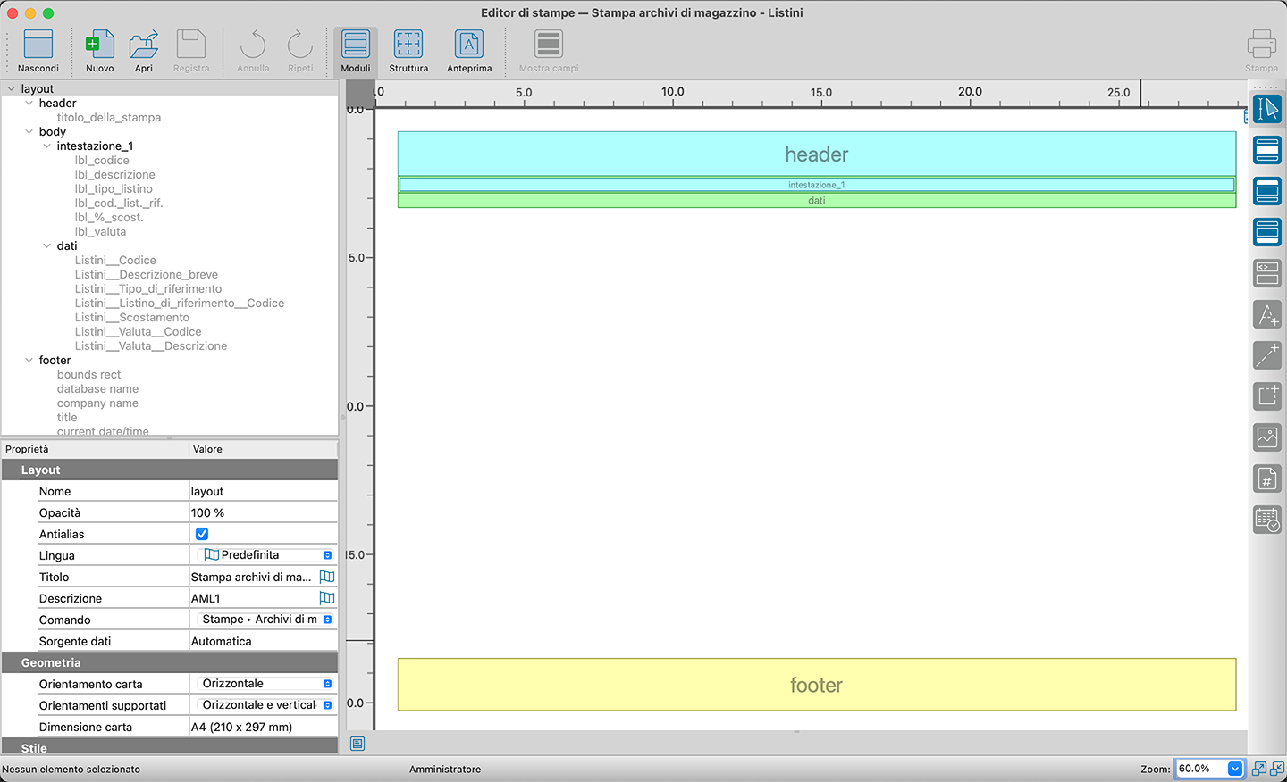Image resolution: width=1287 pixels, height=782 pixels.
Task: Select the date field tool
Action: [x=1266, y=520]
